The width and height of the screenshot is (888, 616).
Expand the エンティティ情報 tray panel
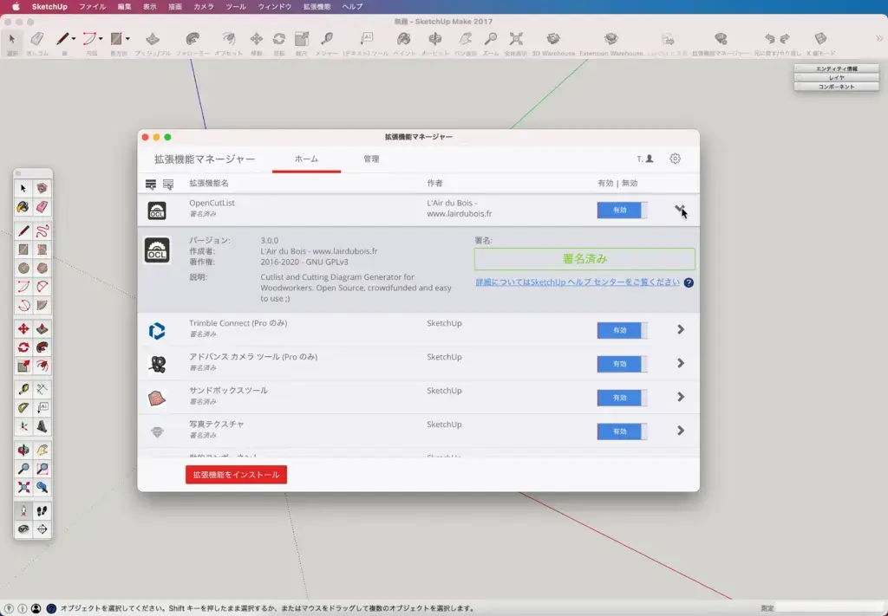[837, 68]
